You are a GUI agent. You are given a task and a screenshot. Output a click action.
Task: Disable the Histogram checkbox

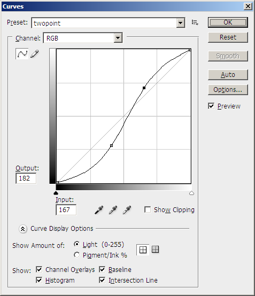39,280
